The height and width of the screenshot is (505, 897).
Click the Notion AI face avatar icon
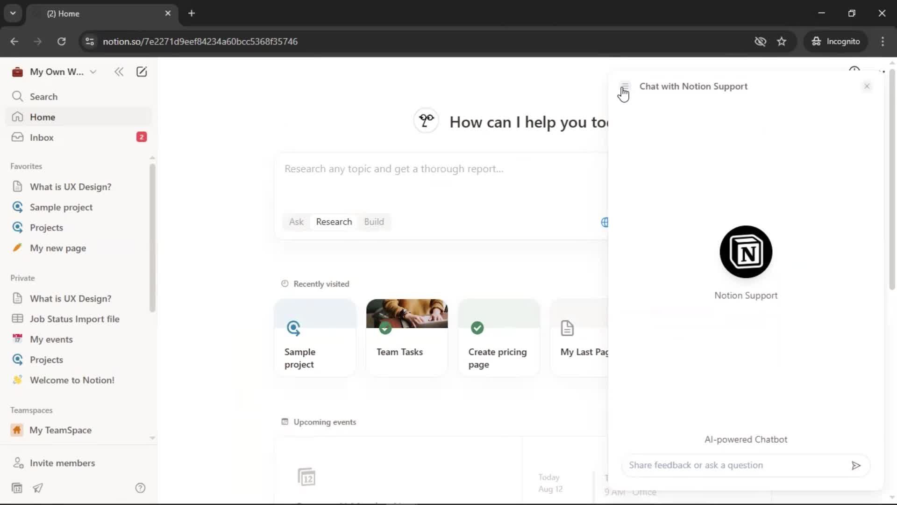click(426, 121)
